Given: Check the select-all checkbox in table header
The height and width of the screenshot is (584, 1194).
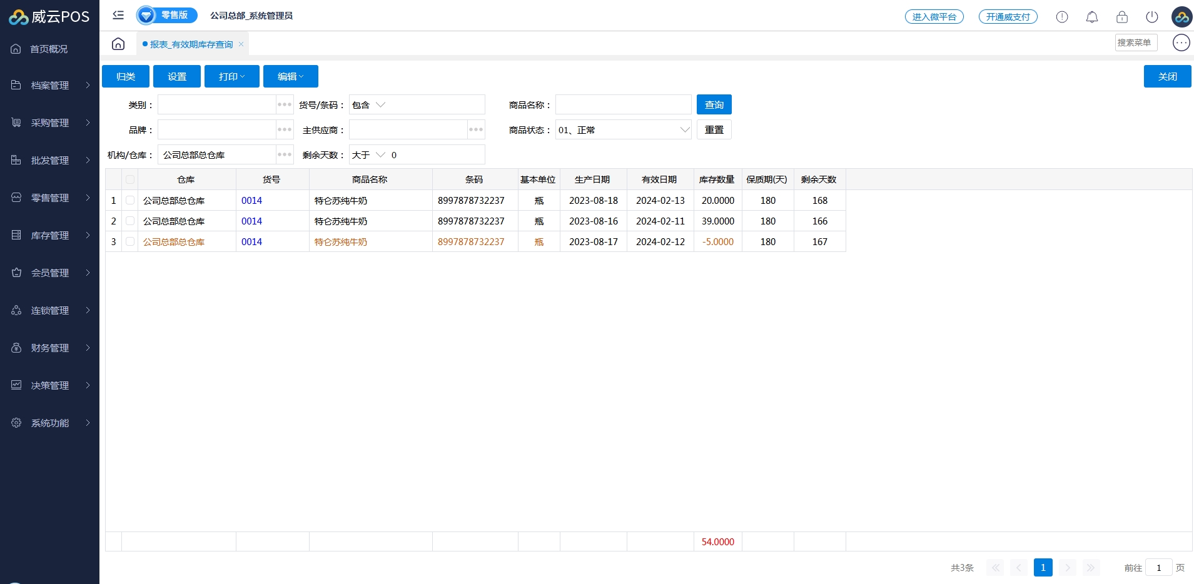Looking at the screenshot, I should [x=130, y=179].
